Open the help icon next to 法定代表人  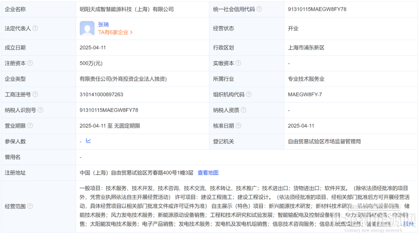(35, 28)
